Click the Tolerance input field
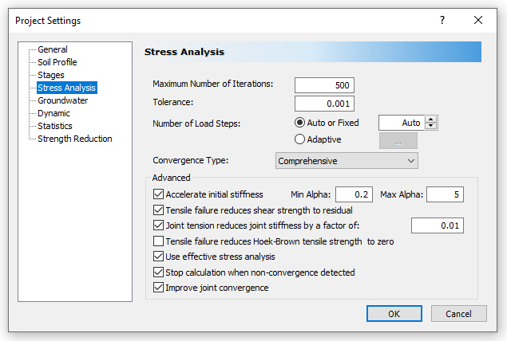The height and width of the screenshot is (341, 507). tap(324, 103)
